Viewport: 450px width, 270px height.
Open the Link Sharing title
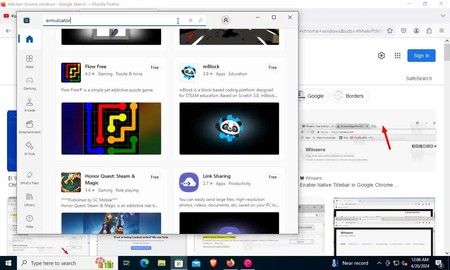click(x=217, y=176)
